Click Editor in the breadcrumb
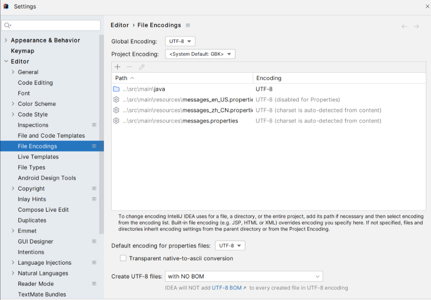This screenshot has width=431, height=300. [x=120, y=25]
